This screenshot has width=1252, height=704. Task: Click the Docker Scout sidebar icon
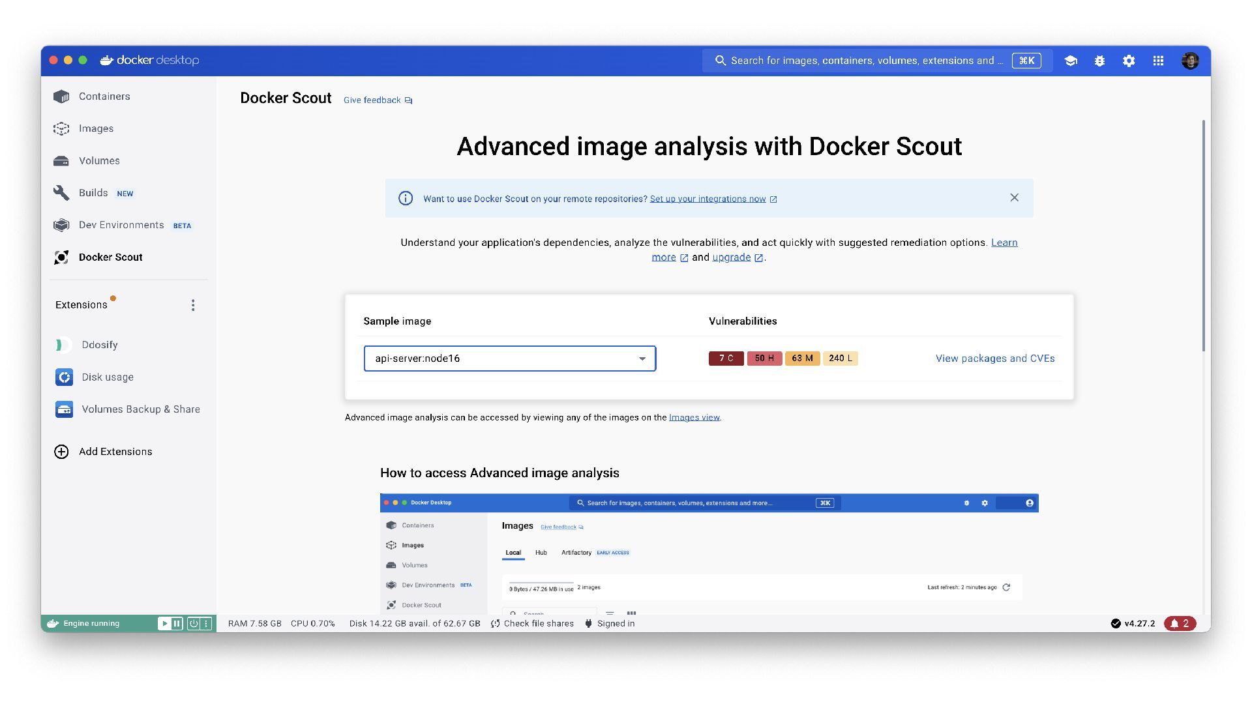click(61, 257)
